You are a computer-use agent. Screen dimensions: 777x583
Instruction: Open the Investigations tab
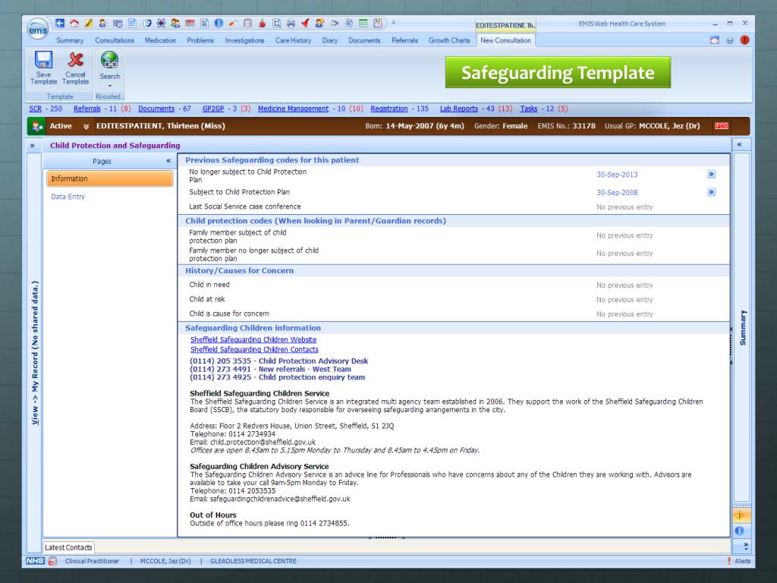pyautogui.click(x=245, y=40)
